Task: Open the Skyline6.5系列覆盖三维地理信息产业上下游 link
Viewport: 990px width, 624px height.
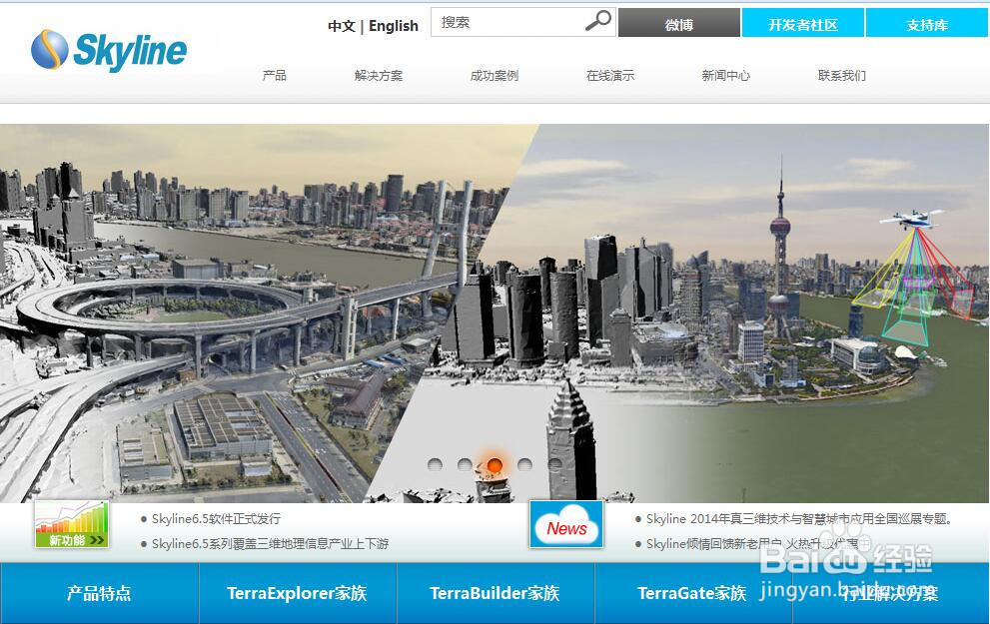Action: [x=271, y=543]
